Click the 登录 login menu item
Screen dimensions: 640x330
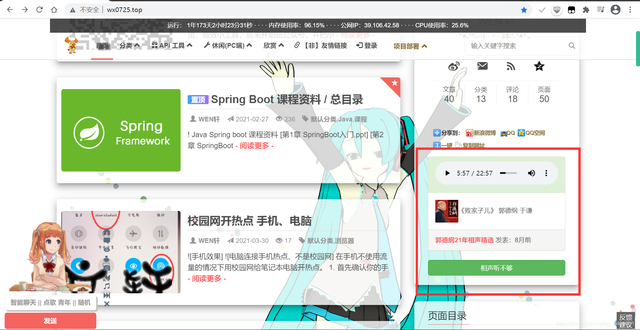(366, 45)
